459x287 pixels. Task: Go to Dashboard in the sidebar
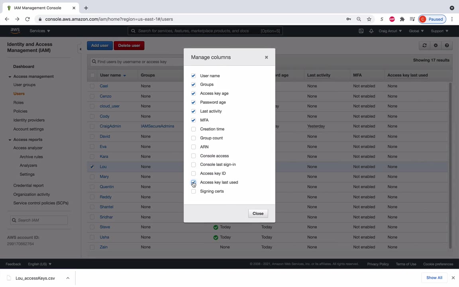(24, 67)
